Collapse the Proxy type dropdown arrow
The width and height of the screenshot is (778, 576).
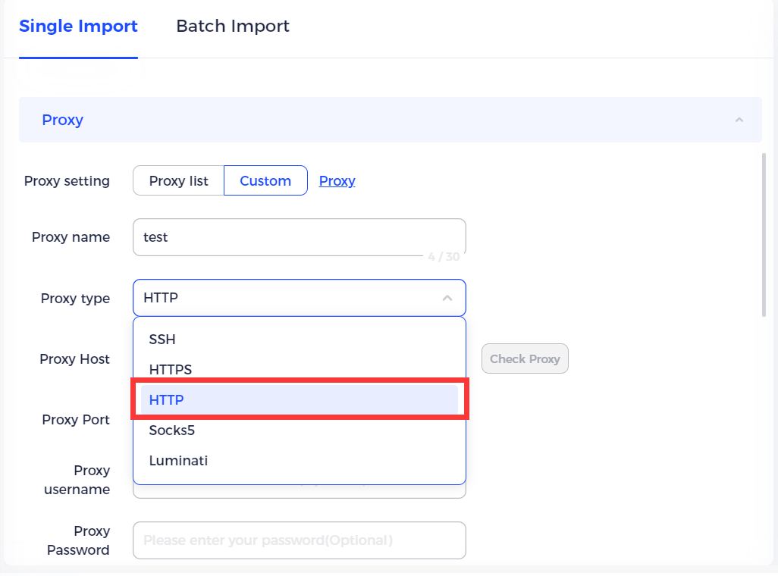pos(447,298)
